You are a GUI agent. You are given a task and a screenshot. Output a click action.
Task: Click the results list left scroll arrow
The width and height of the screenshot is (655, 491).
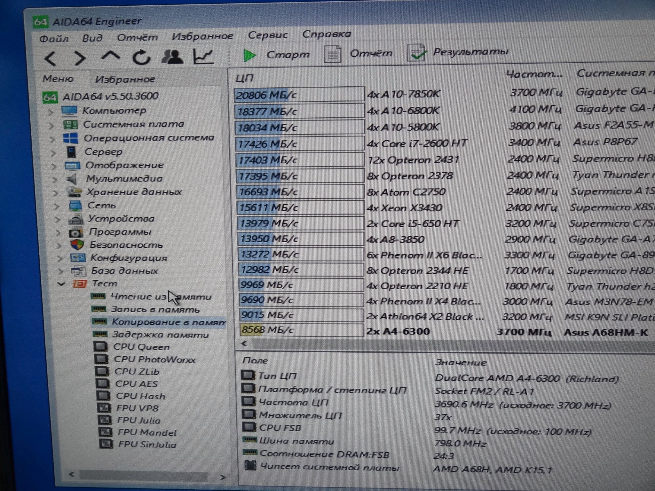click(244, 344)
